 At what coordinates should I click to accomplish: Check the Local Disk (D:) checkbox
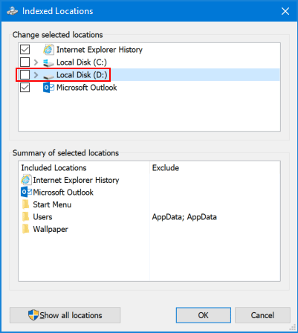25,74
